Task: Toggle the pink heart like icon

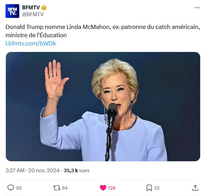Action: [x=103, y=188]
